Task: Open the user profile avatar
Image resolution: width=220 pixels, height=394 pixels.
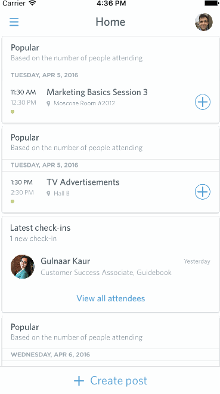Action: tap(204, 22)
